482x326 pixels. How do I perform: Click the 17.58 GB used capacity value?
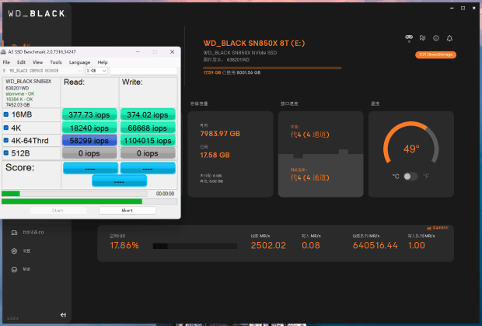215,155
